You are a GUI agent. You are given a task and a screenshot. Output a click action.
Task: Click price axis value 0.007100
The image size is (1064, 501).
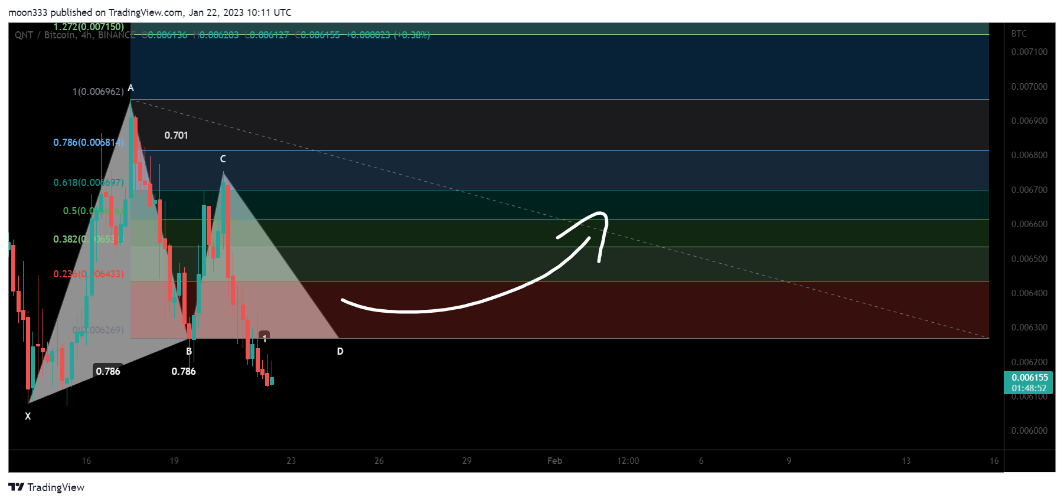coord(1029,52)
